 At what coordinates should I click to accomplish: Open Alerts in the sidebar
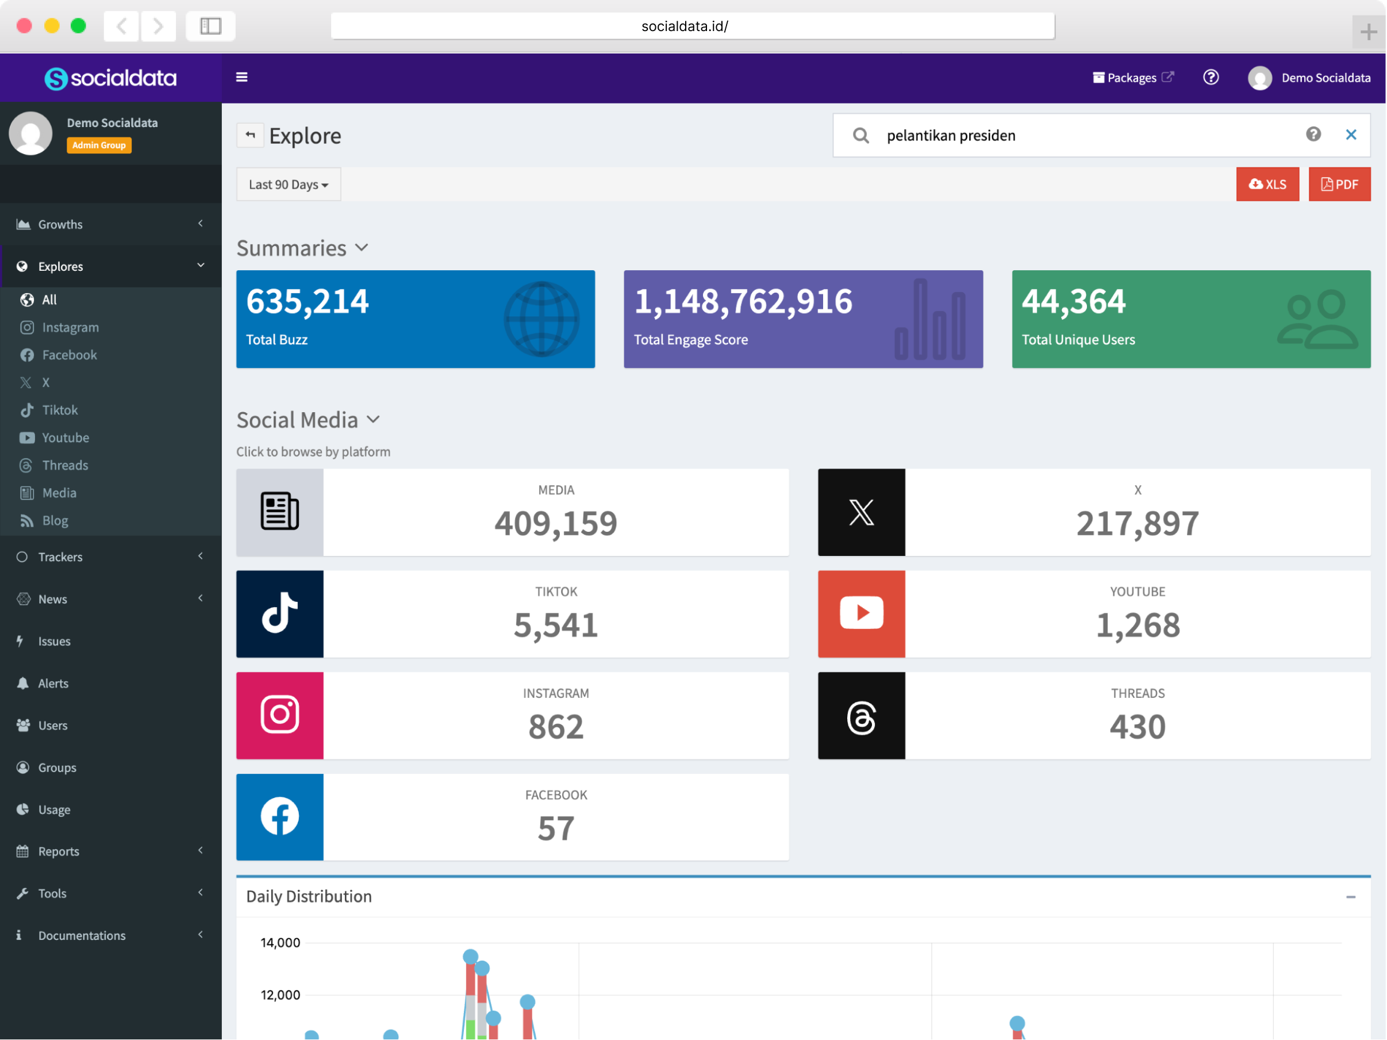pyautogui.click(x=53, y=683)
